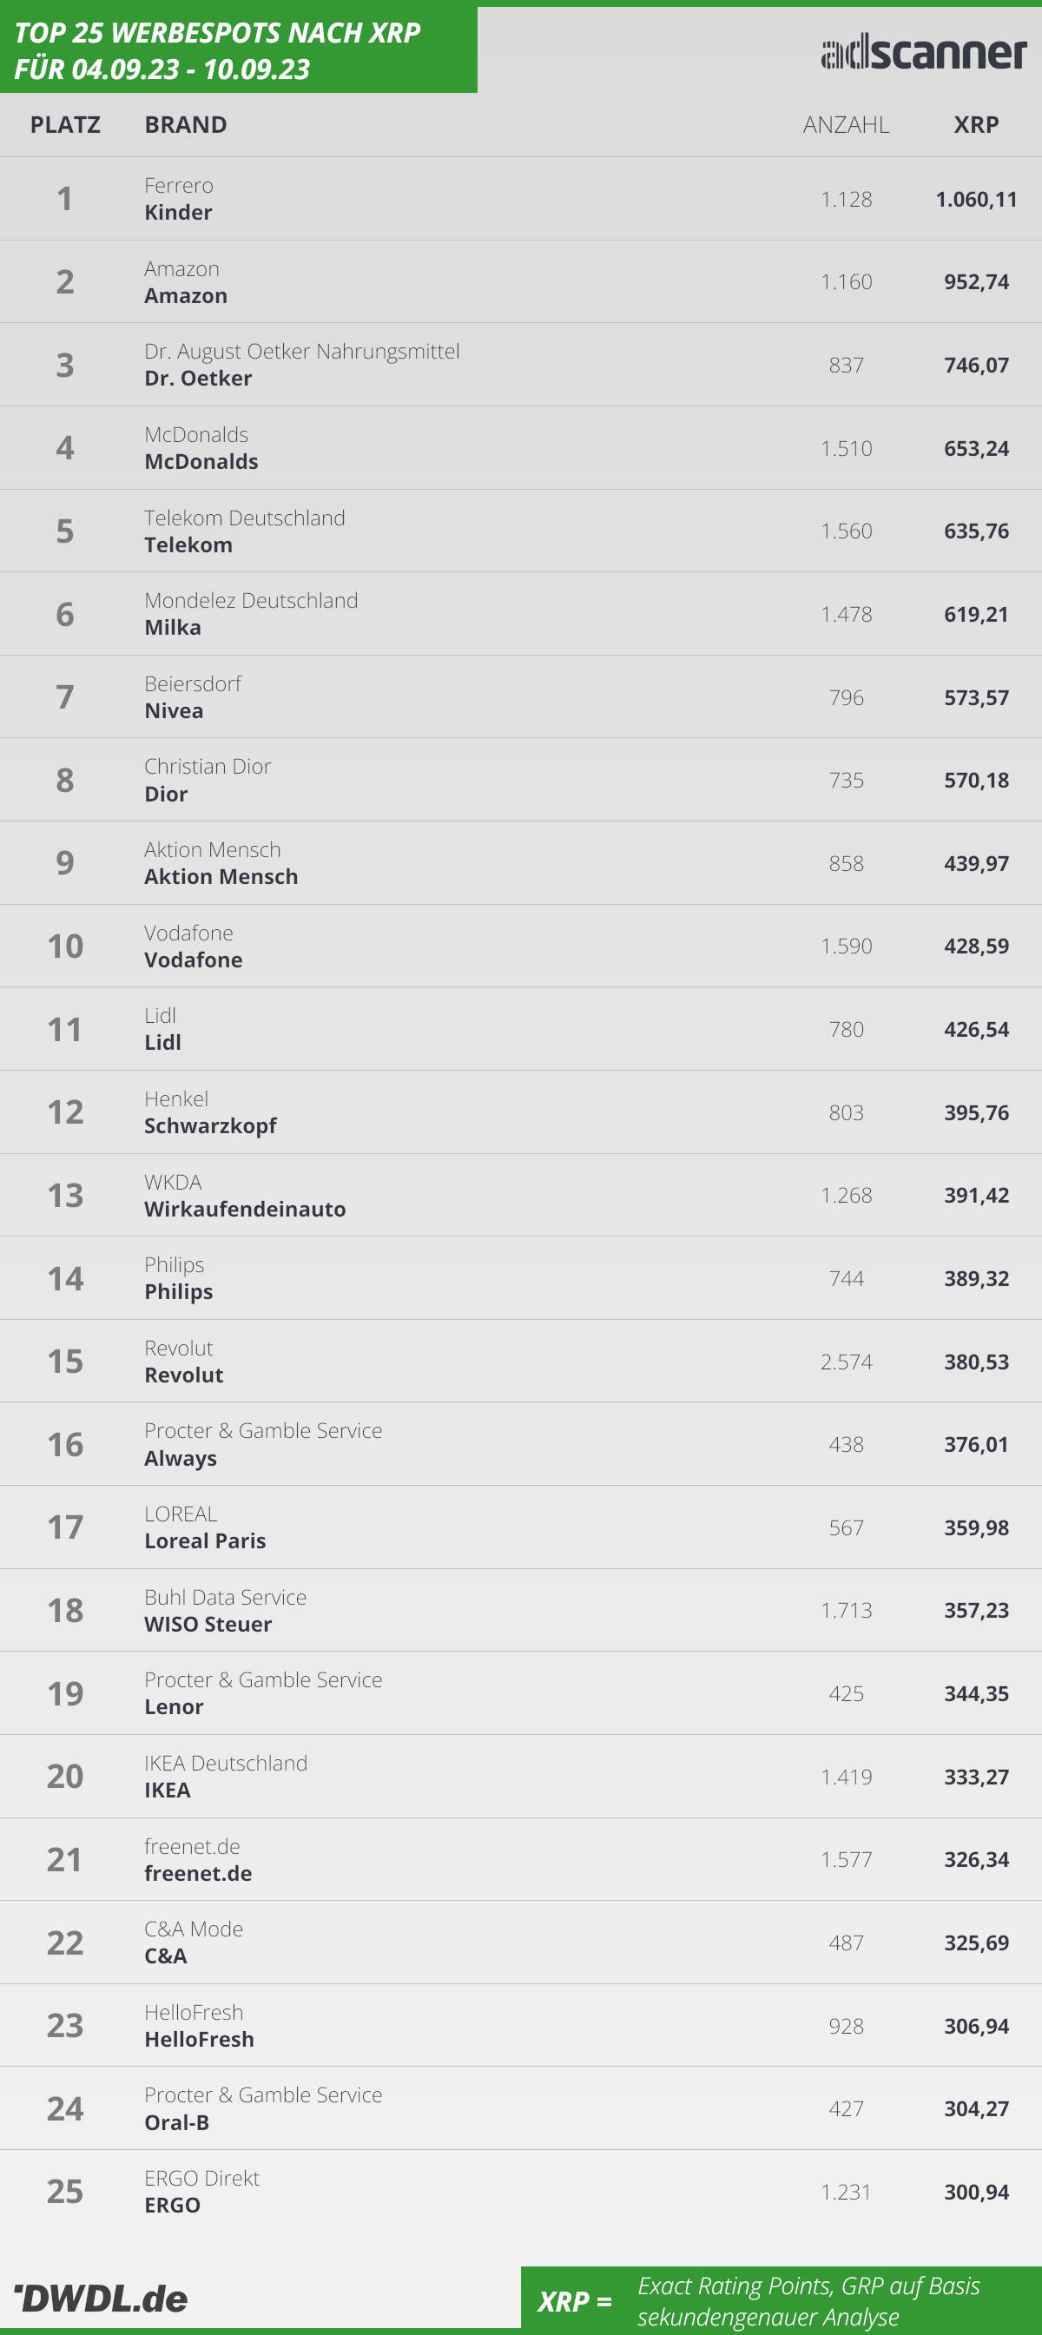
Task: Click McDonalds XRP value 653,24
Action: click(x=976, y=448)
